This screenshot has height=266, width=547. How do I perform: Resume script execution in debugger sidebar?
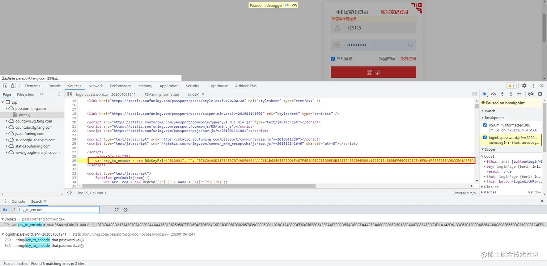pyautogui.click(x=485, y=94)
